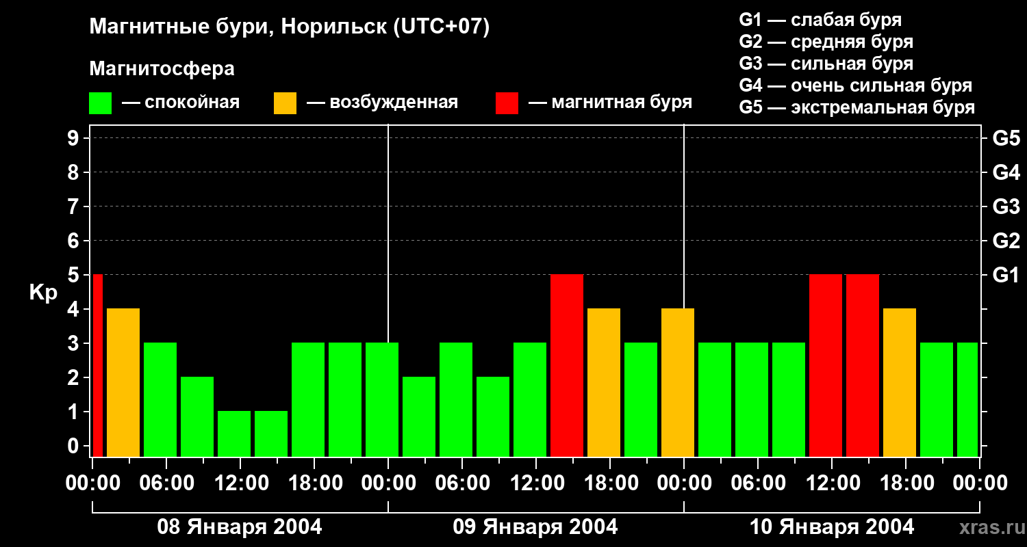Click the '10 Января 2004' date label

[832, 527]
